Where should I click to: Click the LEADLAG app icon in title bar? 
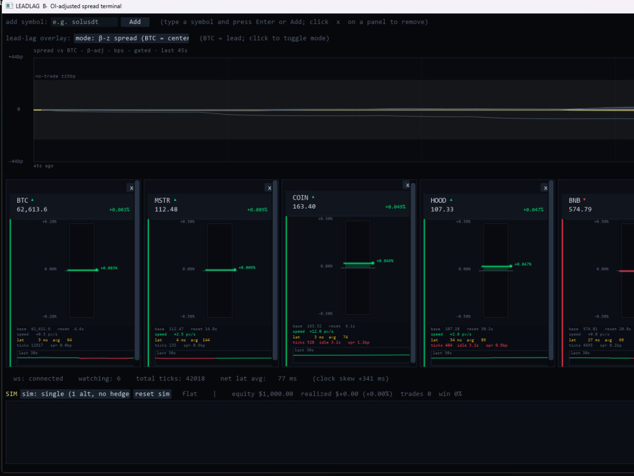tap(10, 6)
